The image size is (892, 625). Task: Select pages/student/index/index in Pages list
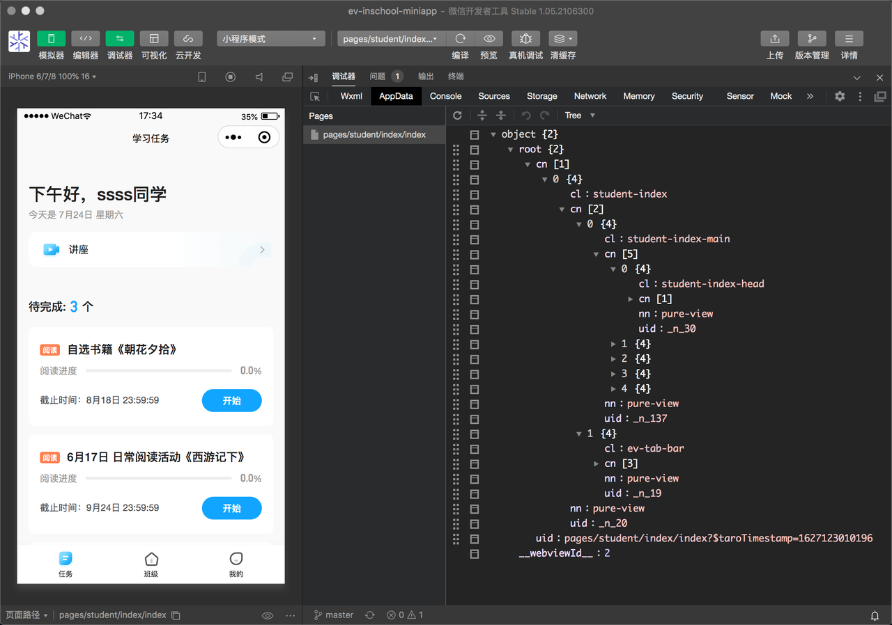click(x=374, y=134)
